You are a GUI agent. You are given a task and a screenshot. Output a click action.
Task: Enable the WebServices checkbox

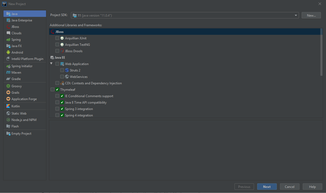point(62,77)
